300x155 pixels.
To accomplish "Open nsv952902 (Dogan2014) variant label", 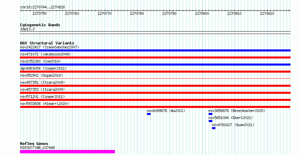I will pos(41,75).
